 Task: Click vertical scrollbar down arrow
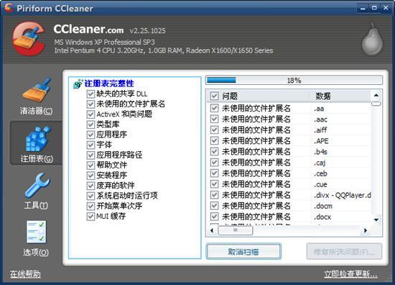click(x=376, y=220)
